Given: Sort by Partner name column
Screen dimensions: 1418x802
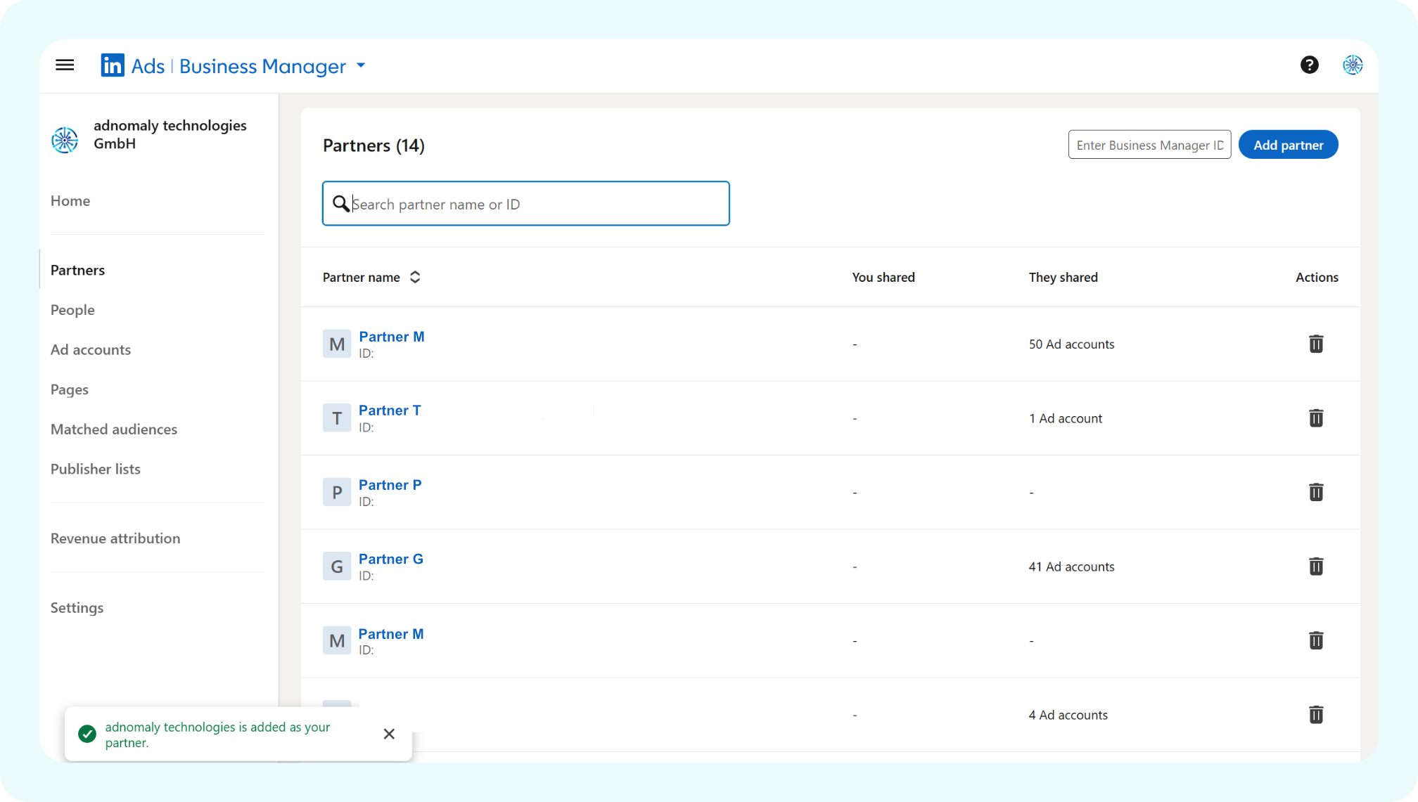Looking at the screenshot, I should pos(414,277).
